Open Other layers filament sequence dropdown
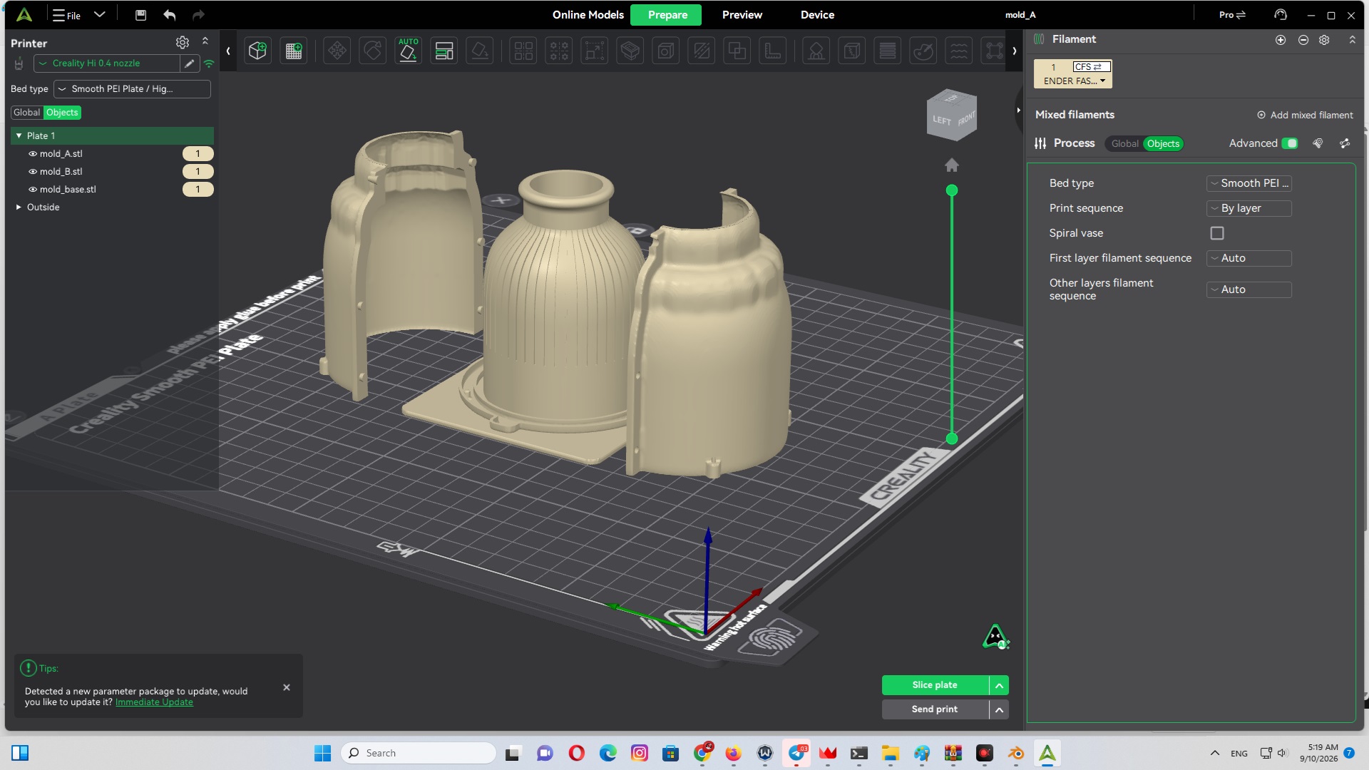This screenshot has width=1369, height=770. [1248, 289]
